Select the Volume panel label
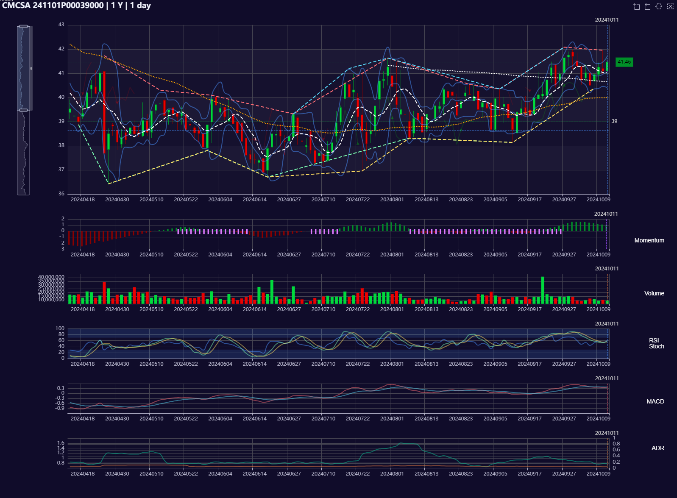 [654, 293]
